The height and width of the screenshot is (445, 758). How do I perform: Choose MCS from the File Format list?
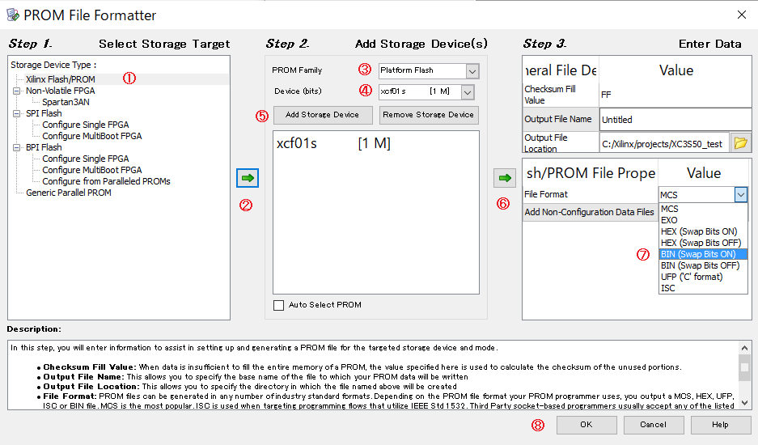[703, 209]
